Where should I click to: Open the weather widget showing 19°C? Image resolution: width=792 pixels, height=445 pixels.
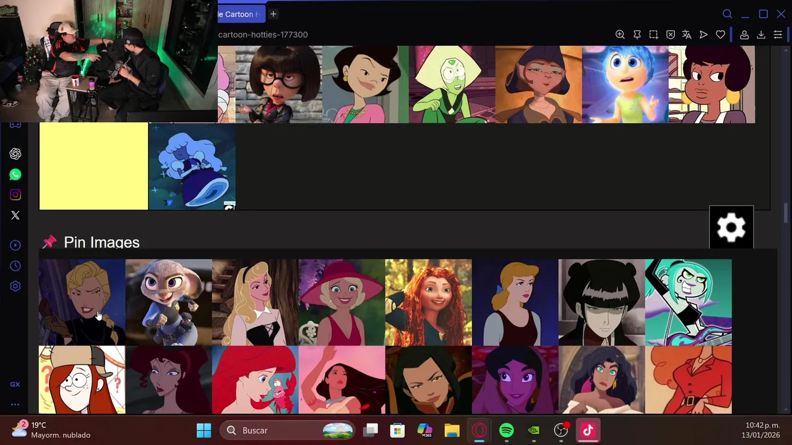(x=51, y=430)
